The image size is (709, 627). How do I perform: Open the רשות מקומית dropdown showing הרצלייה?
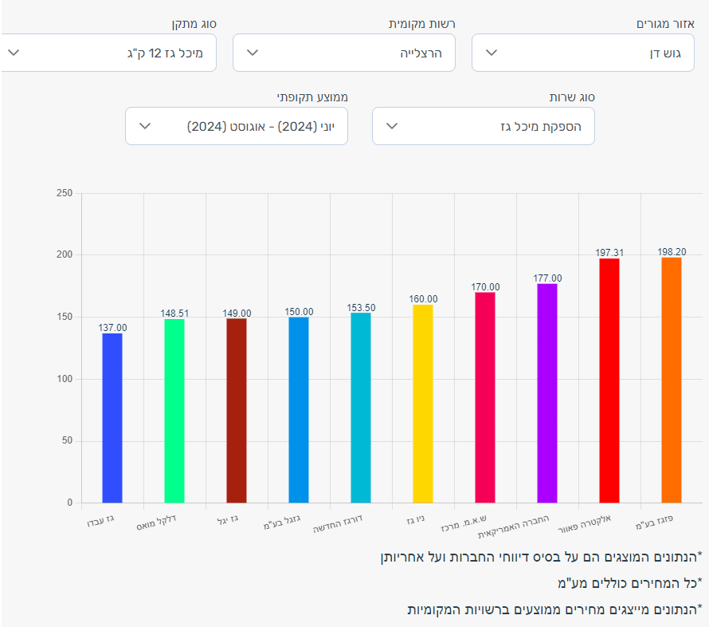click(x=344, y=53)
